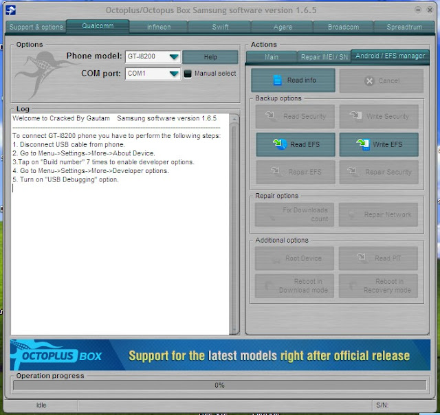Click the Operation progress bar
440x415 pixels.
point(220,385)
